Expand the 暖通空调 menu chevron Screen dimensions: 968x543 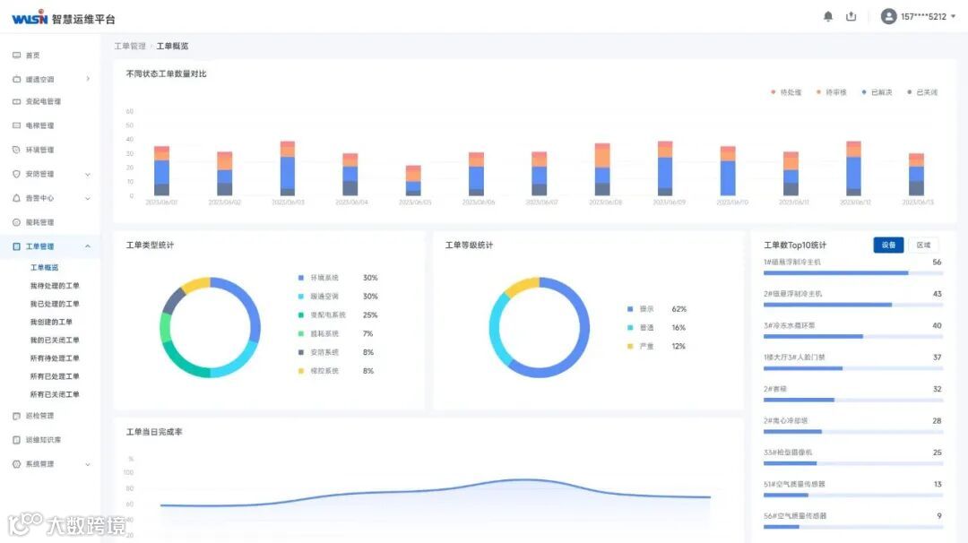pos(88,79)
